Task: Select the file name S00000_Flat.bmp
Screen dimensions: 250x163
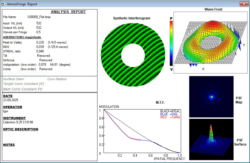Action: 39,17
